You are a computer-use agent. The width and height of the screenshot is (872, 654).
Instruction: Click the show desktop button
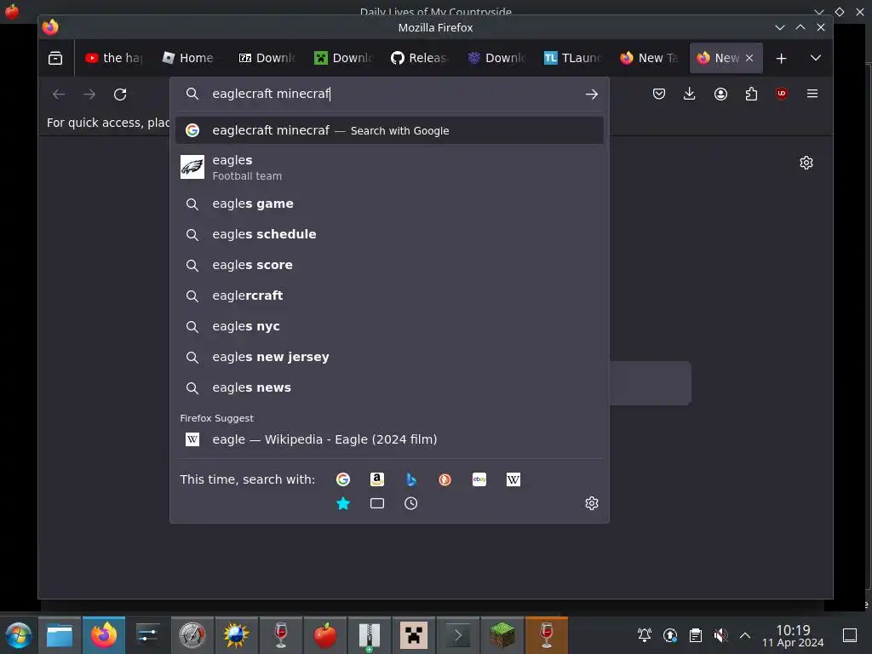[850, 635]
